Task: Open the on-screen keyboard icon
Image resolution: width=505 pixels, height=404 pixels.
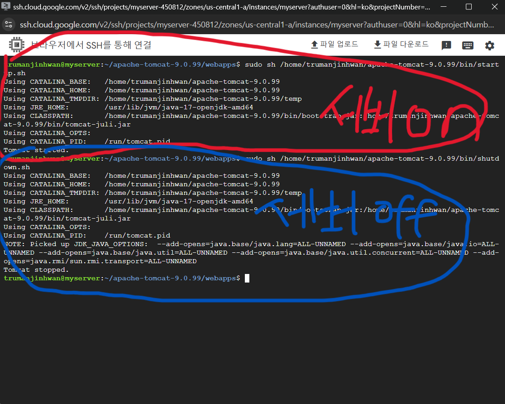Action: click(x=468, y=44)
